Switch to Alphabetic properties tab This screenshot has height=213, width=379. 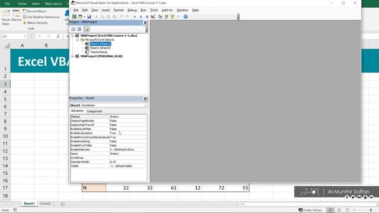coord(78,111)
